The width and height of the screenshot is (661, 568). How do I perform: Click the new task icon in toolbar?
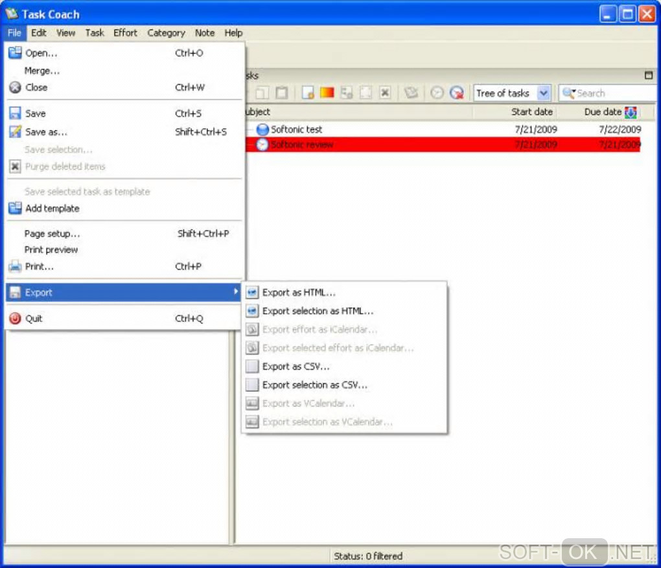(308, 93)
